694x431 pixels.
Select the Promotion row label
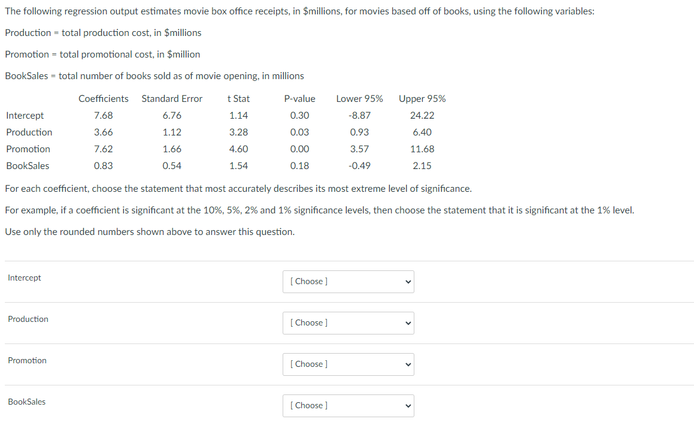tap(28, 149)
